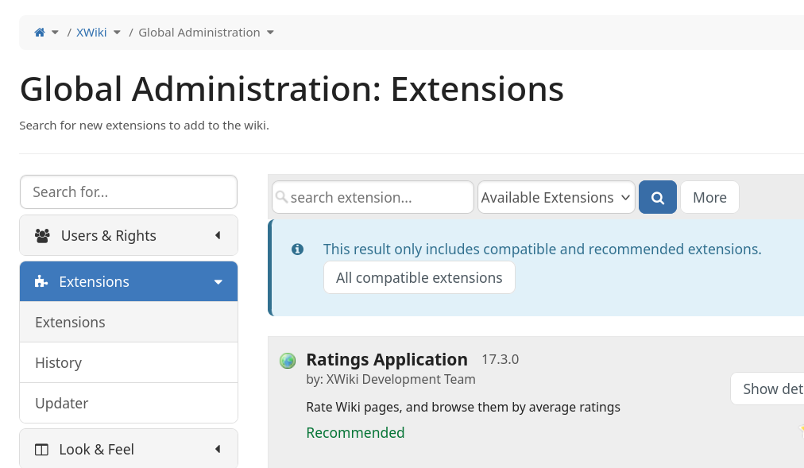Click the Ratings Application title

(x=387, y=359)
